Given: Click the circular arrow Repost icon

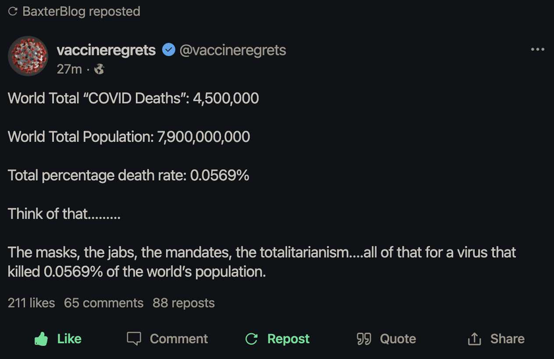Looking at the screenshot, I should point(251,339).
